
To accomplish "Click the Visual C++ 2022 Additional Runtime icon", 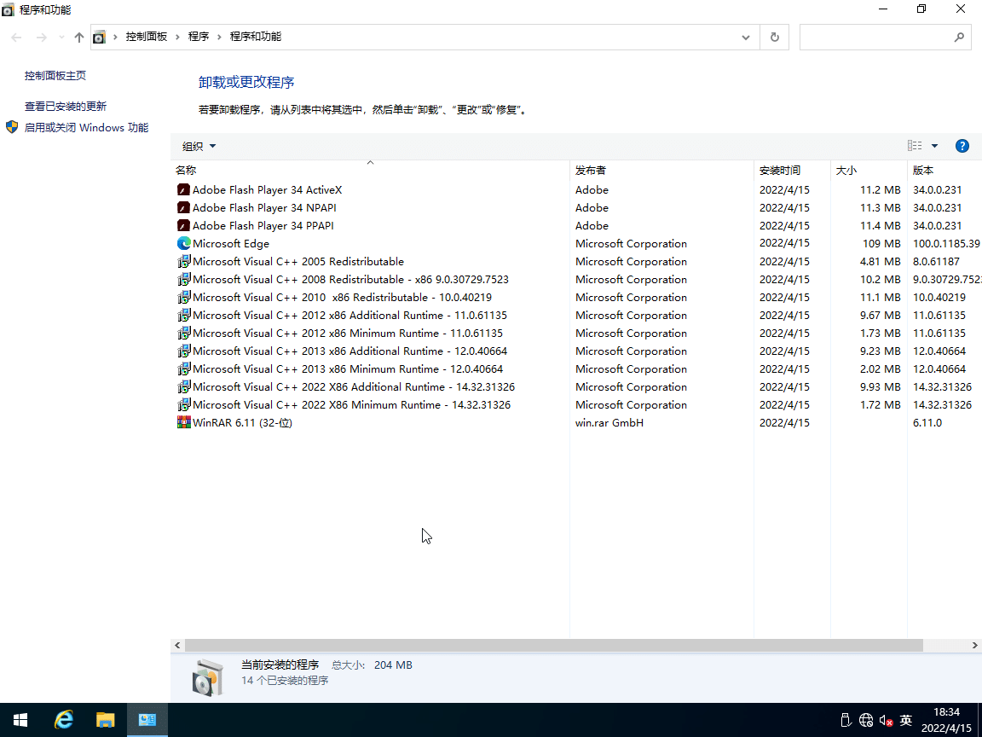I will pos(183,386).
